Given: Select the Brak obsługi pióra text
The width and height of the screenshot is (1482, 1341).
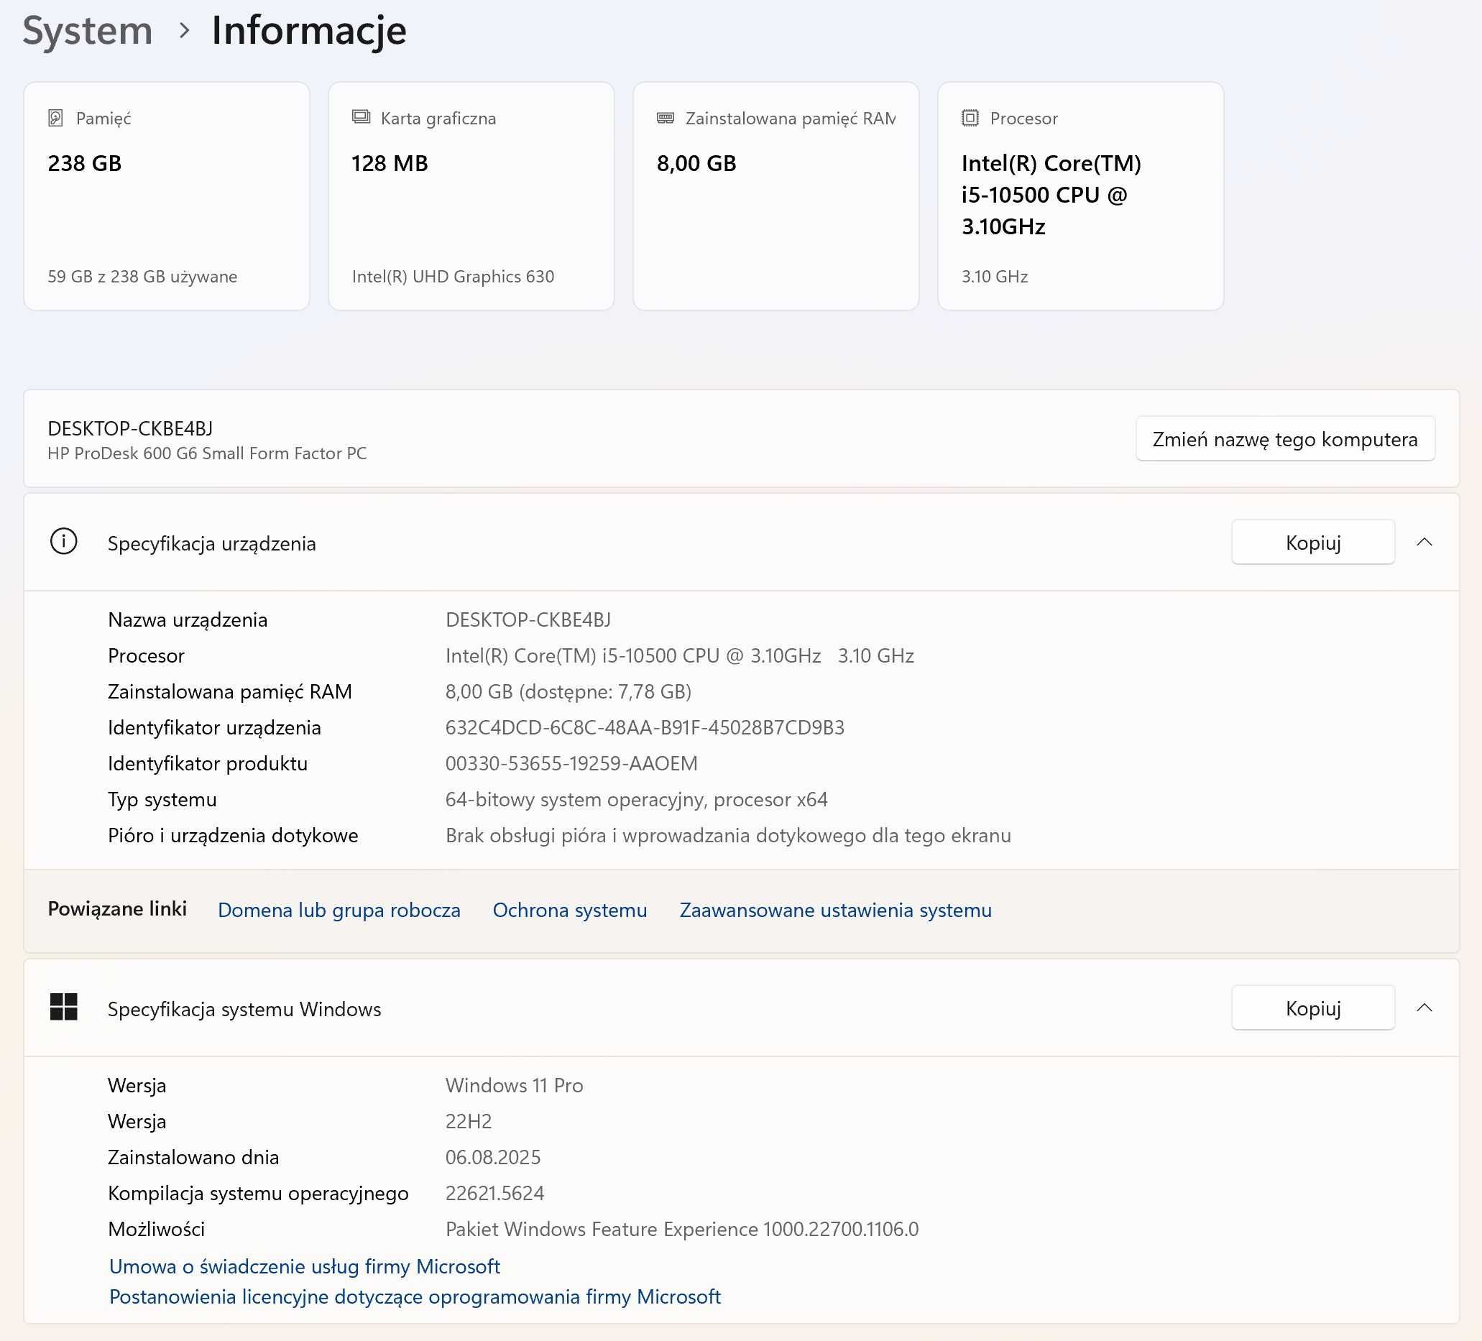Looking at the screenshot, I should (728, 835).
